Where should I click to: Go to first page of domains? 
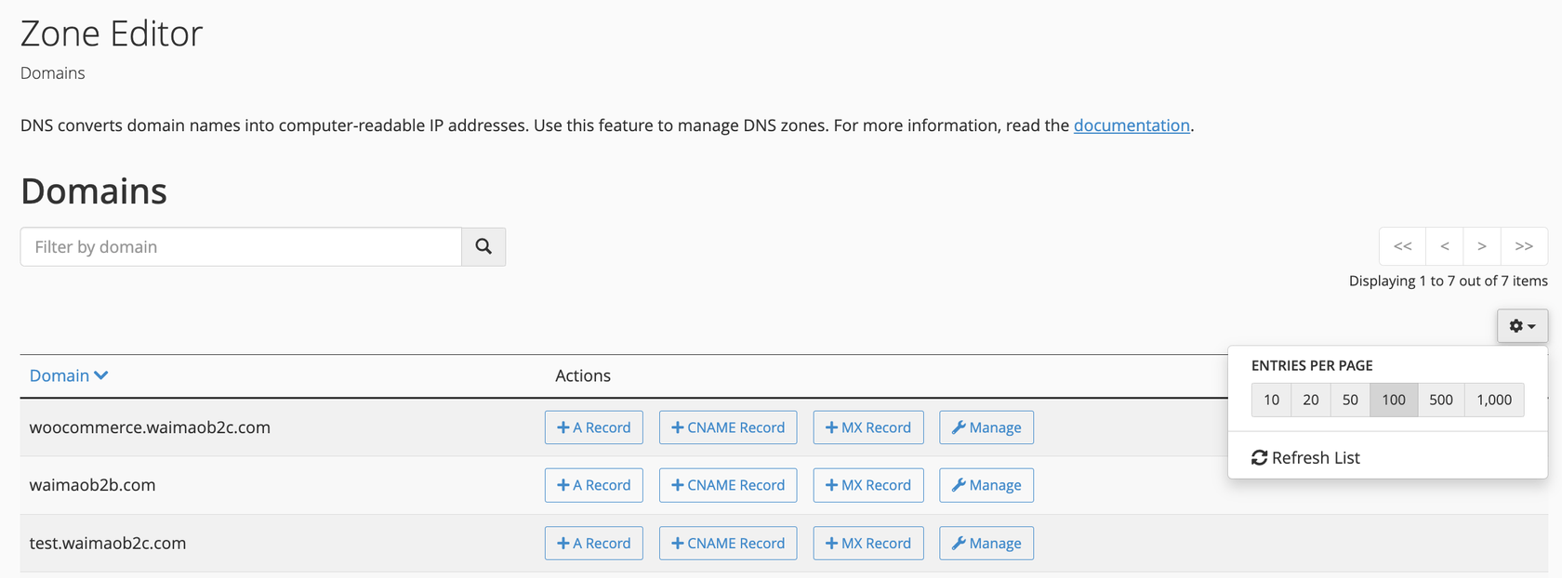click(x=1402, y=246)
